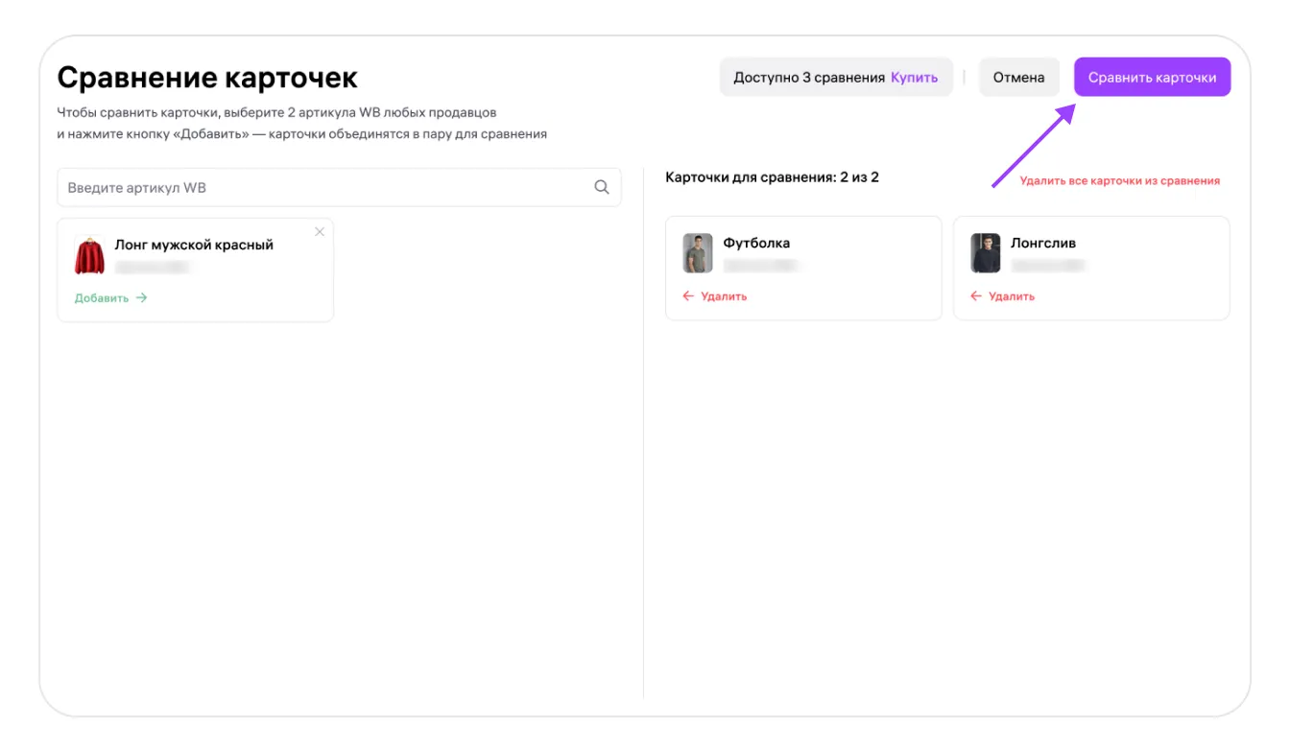Select the Футболка card title
Viewport: 1290px width, 752px height.
tap(756, 243)
